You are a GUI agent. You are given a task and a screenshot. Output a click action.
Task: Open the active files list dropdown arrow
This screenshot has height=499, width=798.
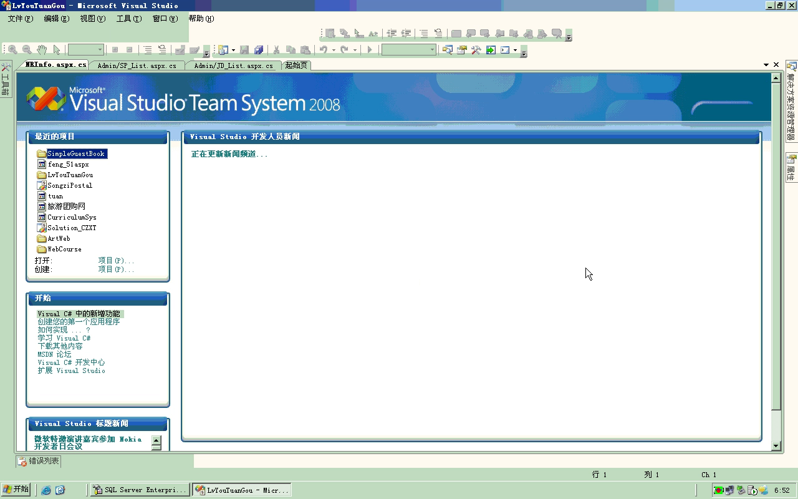coord(766,65)
